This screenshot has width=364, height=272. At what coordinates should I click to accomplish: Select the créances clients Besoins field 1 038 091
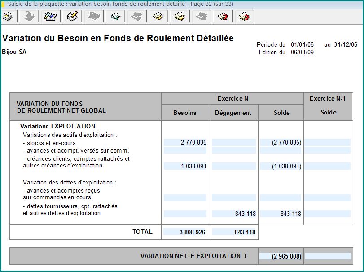185,166
